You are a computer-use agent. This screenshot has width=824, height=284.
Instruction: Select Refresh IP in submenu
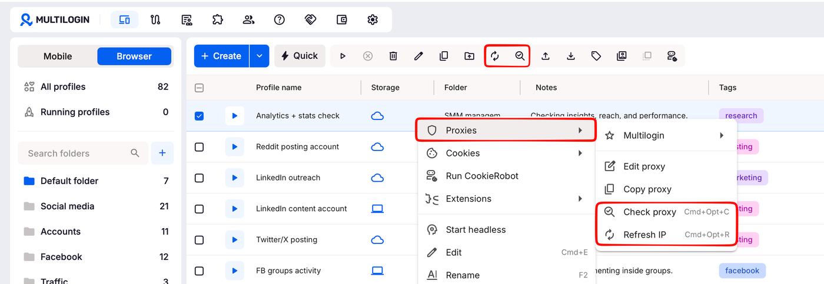pos(666,235)
